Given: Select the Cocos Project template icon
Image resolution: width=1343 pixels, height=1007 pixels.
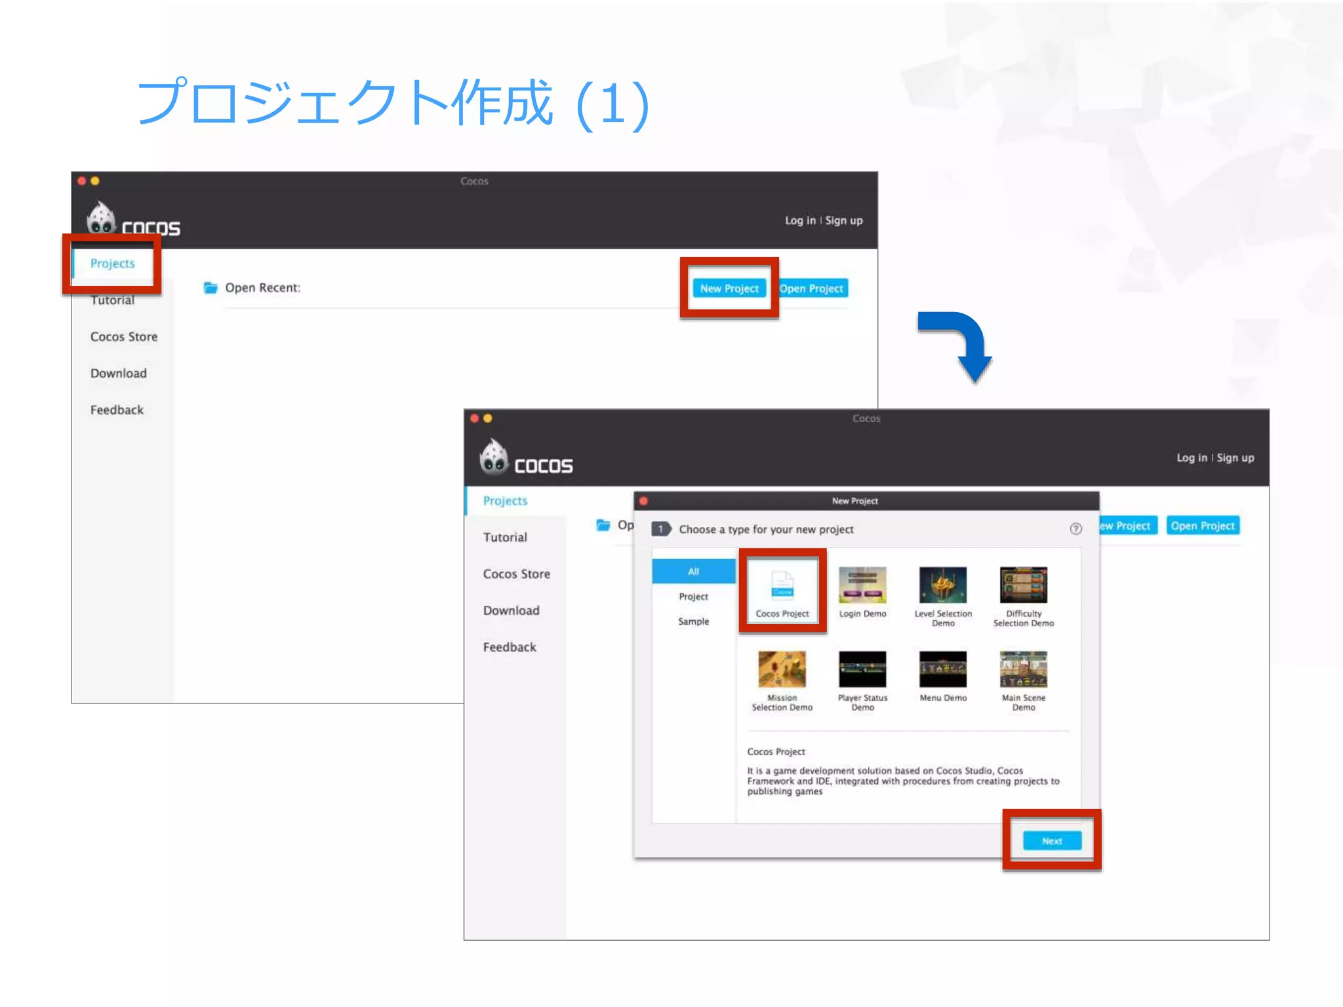Looking at the screenshot, I should pos(782,585).
